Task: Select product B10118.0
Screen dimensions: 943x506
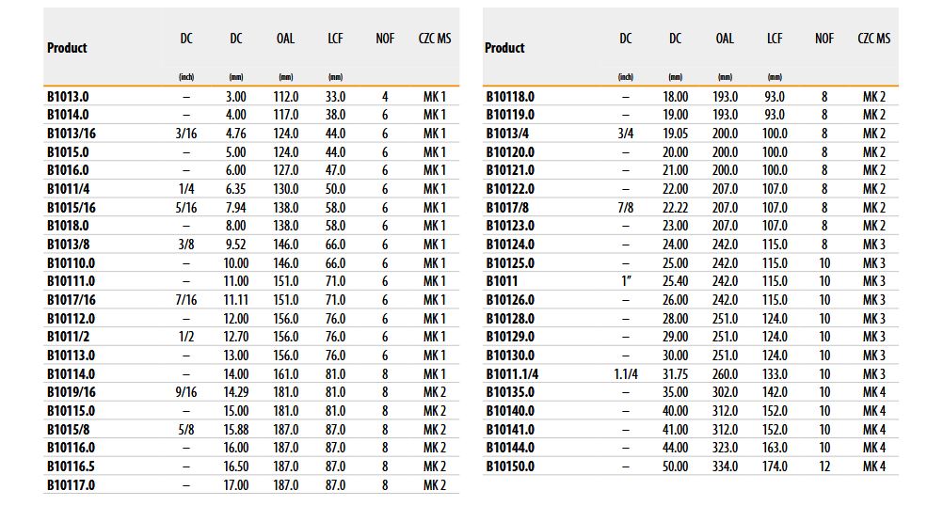Action: click(x=510, y=96)
